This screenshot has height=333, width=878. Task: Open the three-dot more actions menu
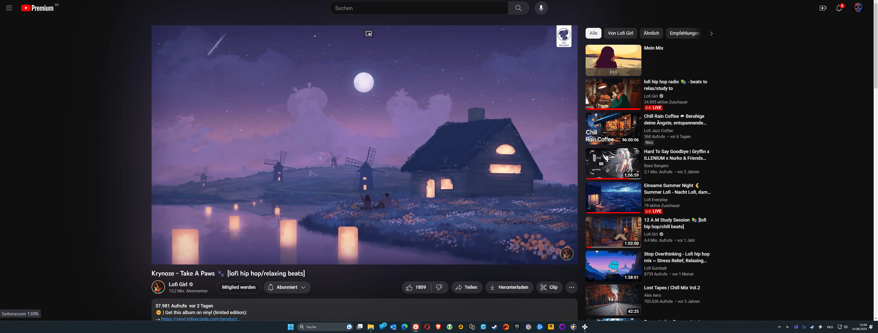pos(571,288)
